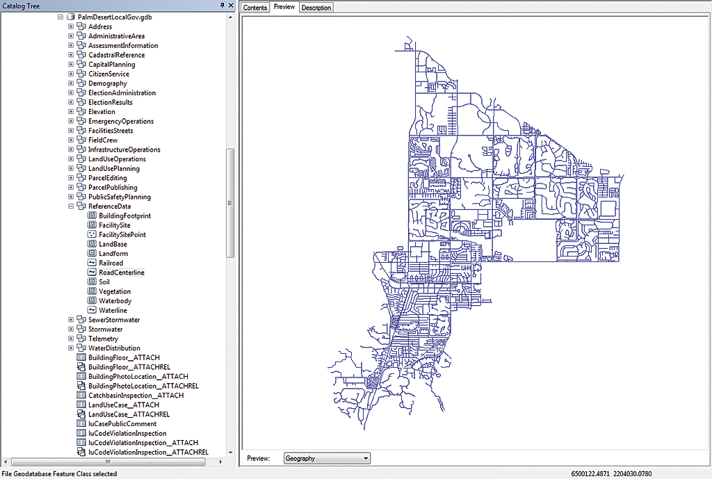712x479 pixels.
Task: Click the LandUseCase__ATTACHREL relationship icon
Action: click(81, 414)
